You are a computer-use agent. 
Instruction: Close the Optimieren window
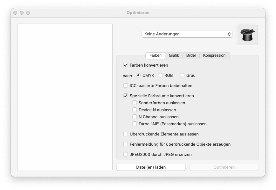15,13
